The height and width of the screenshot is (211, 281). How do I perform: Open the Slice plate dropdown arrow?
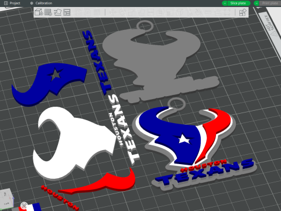coord(225,3)
